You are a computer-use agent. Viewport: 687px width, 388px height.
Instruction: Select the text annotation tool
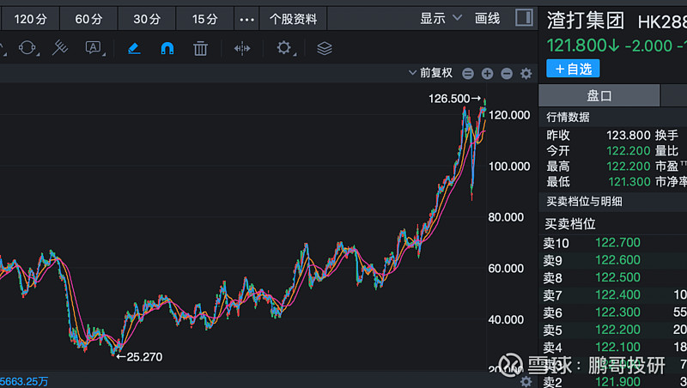point(94,48)
